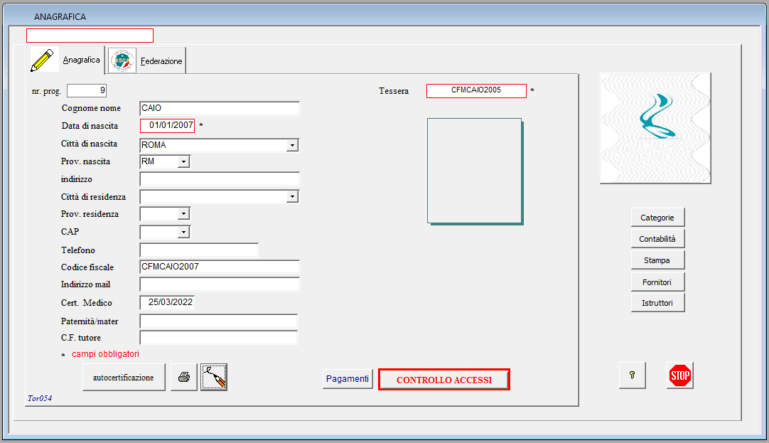Image resolution: width=769 pixels, height=443 pixels.
Task: Click the empty member photo box
Action: (x=475, y=171)
